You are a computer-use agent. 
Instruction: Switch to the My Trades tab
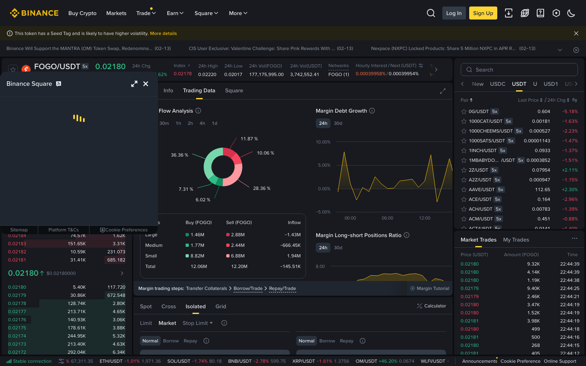516,240
